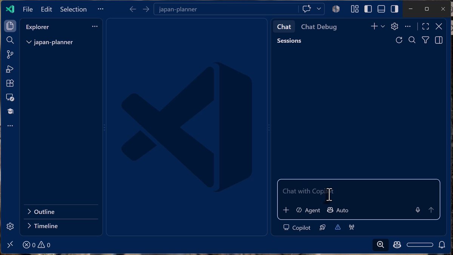Open chat dropdown arrow in title bar
This screenshot has height=255, width=453.
click(x=319, y=9)
